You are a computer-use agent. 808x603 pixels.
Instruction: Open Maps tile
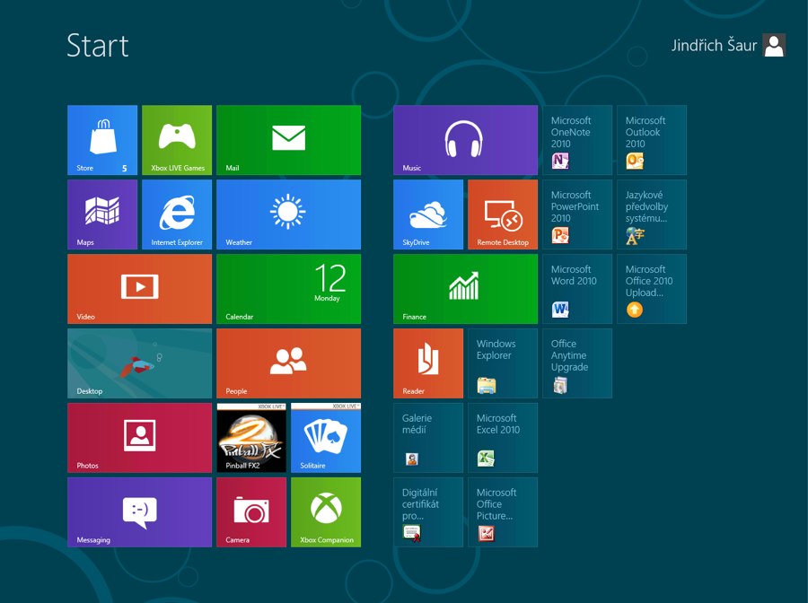102,214
